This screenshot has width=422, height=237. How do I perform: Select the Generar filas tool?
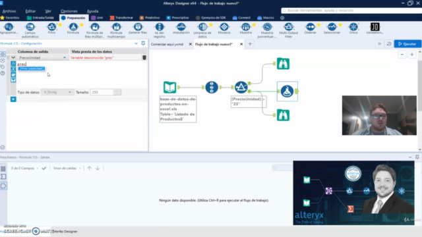pyautogui.click(x=138, y=28)
